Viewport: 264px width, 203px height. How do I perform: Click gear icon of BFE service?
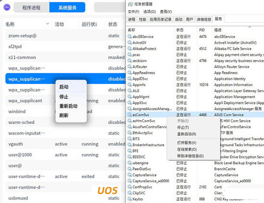130,151
